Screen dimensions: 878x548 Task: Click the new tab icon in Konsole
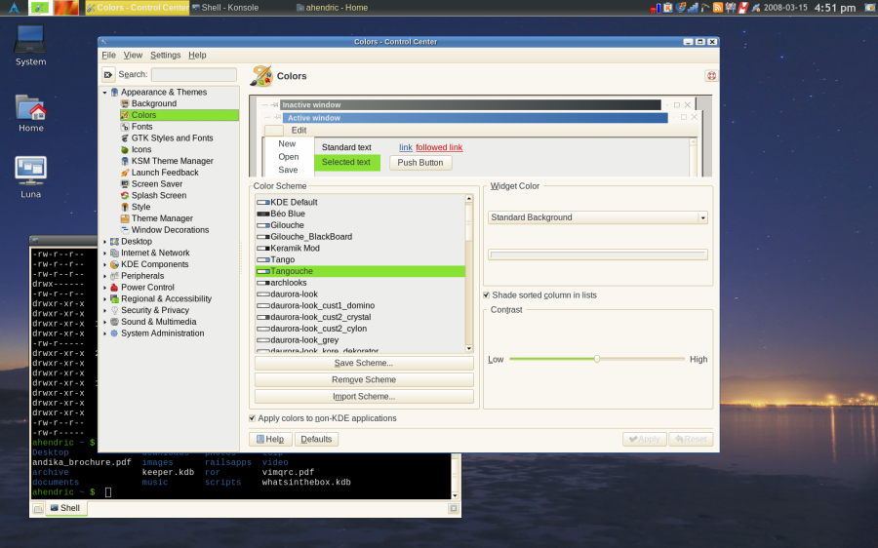[38, 508]
